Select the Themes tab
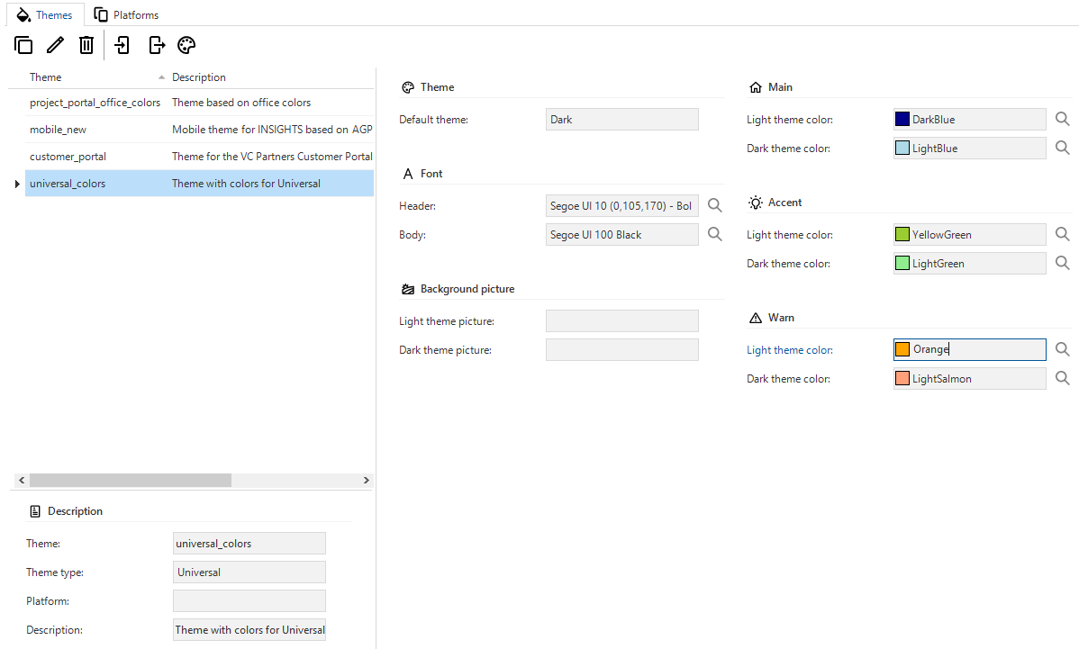Image resolution: width=1079 pixels, height=649 pixels. click(44, 15)
